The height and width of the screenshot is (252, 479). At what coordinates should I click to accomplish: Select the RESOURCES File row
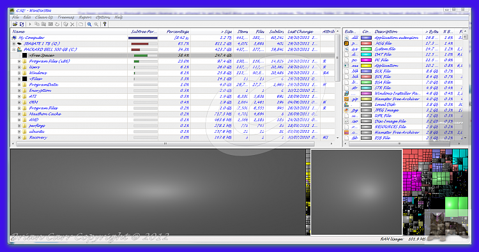click(403, 127)
